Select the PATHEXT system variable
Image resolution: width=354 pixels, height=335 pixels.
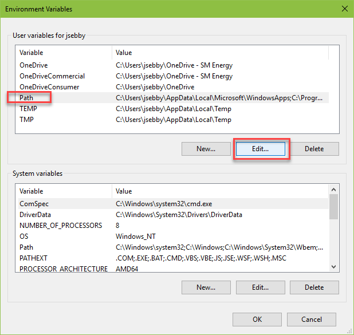tap(174, 258)
